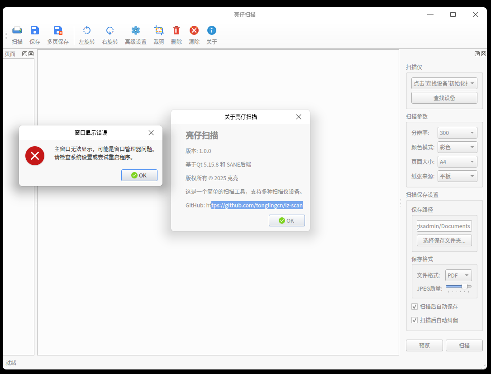
Task: Open the 文件格式 PDF dropdown
Action: 458,275
